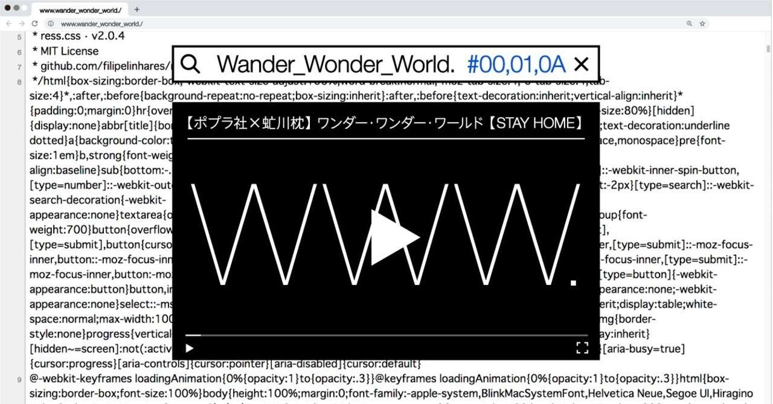
Task: Click the #00,01,0A blue link text
Action: pyautogui.click(x=516, y=63)
